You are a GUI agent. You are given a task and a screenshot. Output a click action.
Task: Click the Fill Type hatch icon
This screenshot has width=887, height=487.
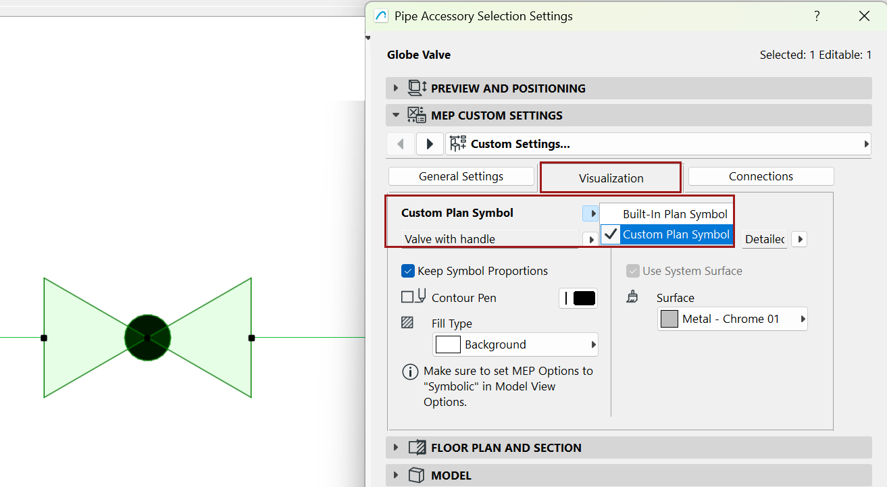(x=407, y=323)
